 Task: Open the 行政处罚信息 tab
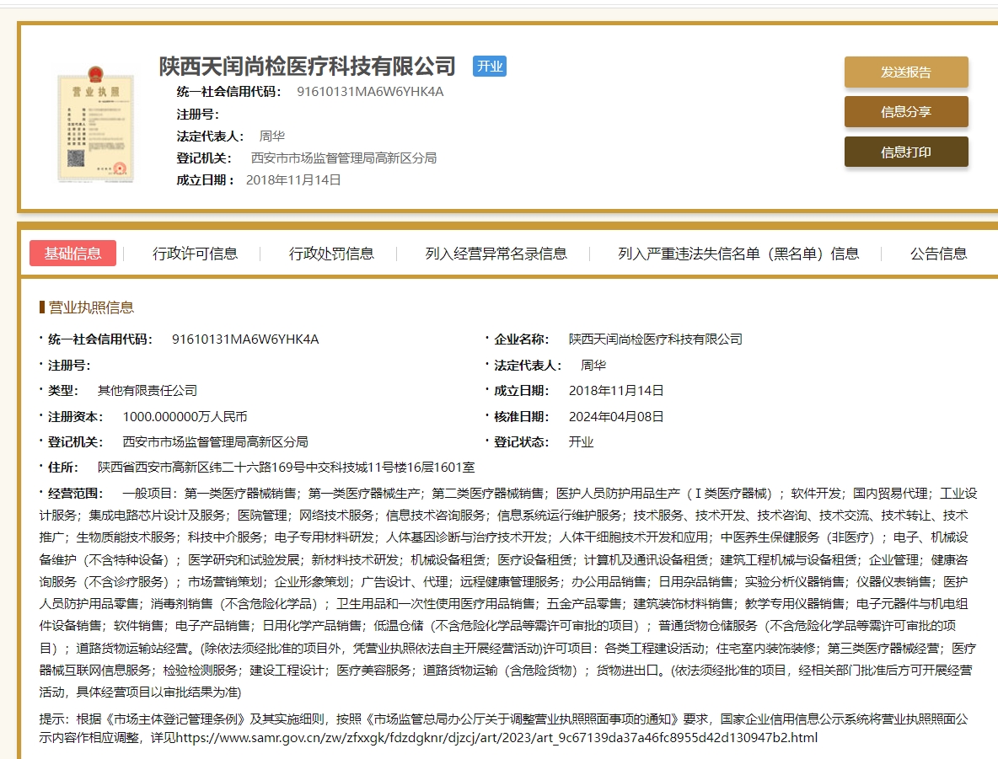coord(331,254)
